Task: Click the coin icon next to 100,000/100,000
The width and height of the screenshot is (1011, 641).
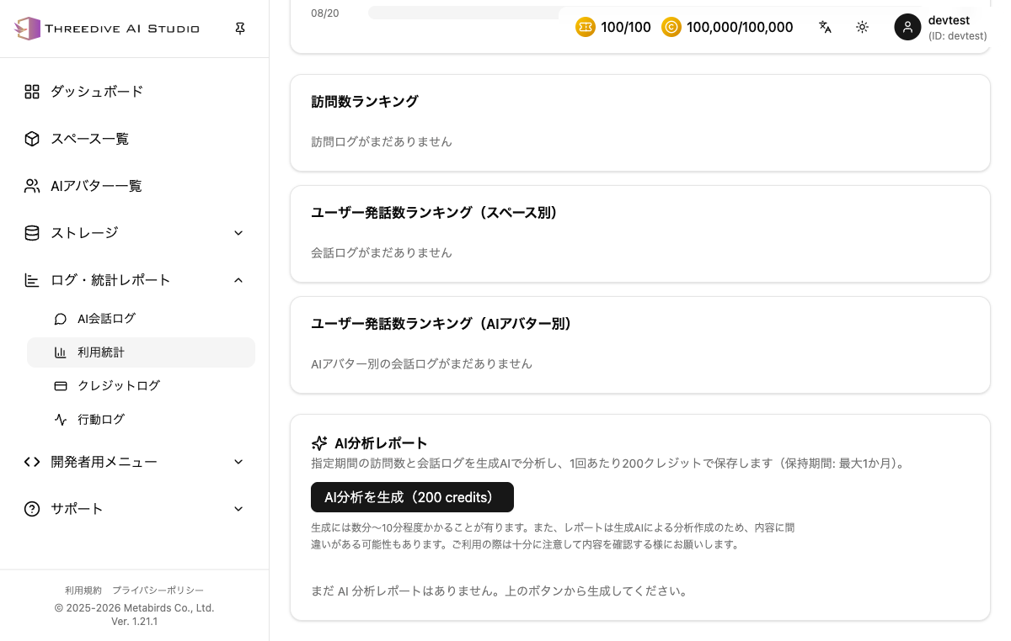Action: 671,27
